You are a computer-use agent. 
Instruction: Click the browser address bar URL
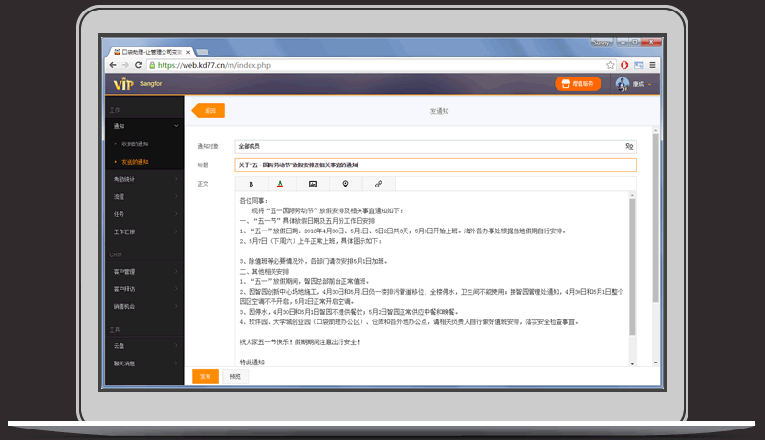tap(213, 65)
